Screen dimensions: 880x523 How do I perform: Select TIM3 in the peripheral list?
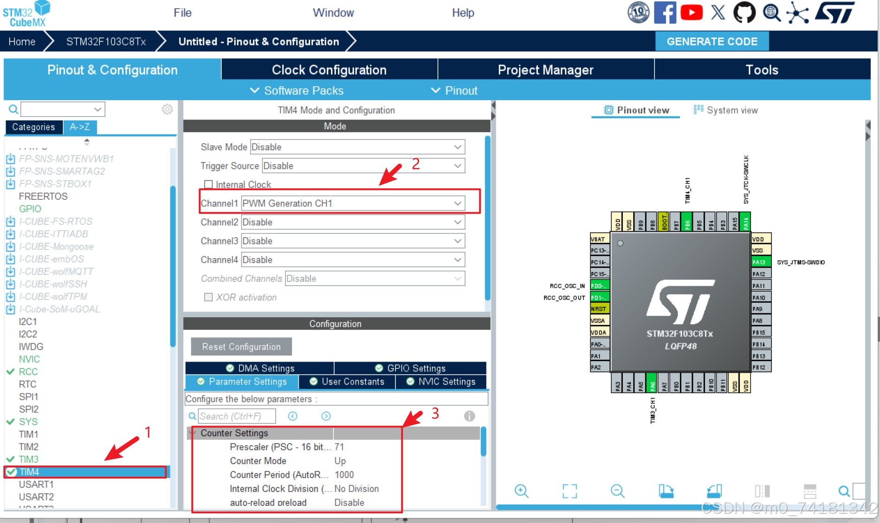29,459
